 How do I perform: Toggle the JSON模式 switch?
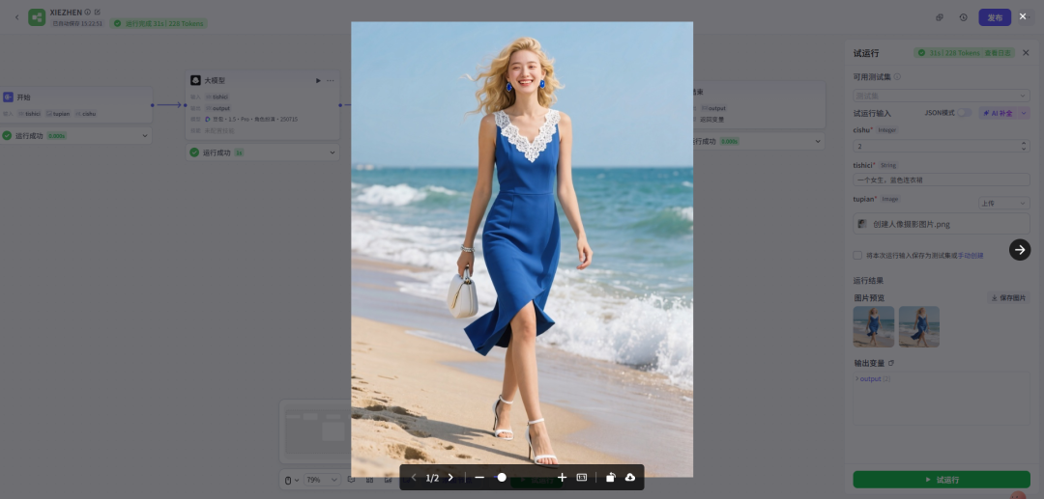click(964, 113)
